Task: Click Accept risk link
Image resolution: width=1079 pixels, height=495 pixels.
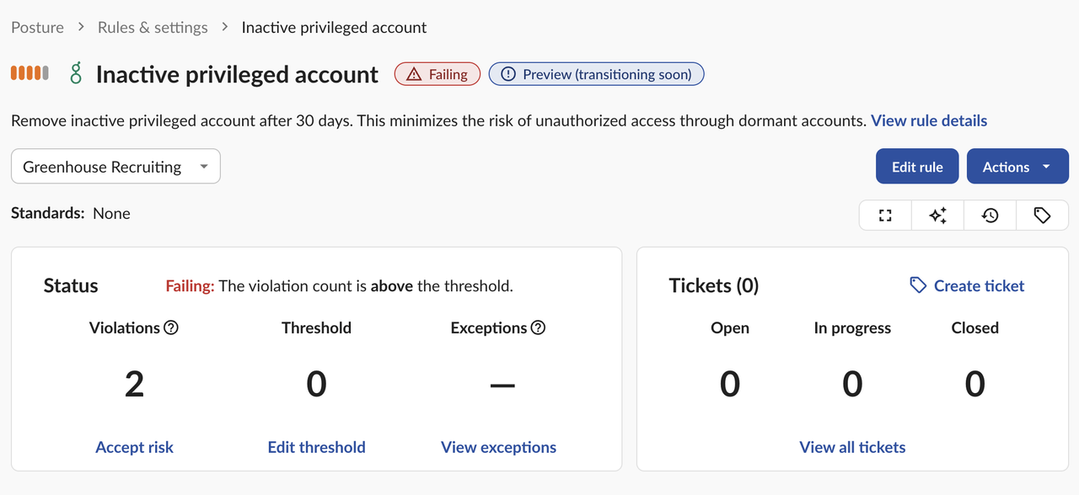Action: [x=135, y=447]
